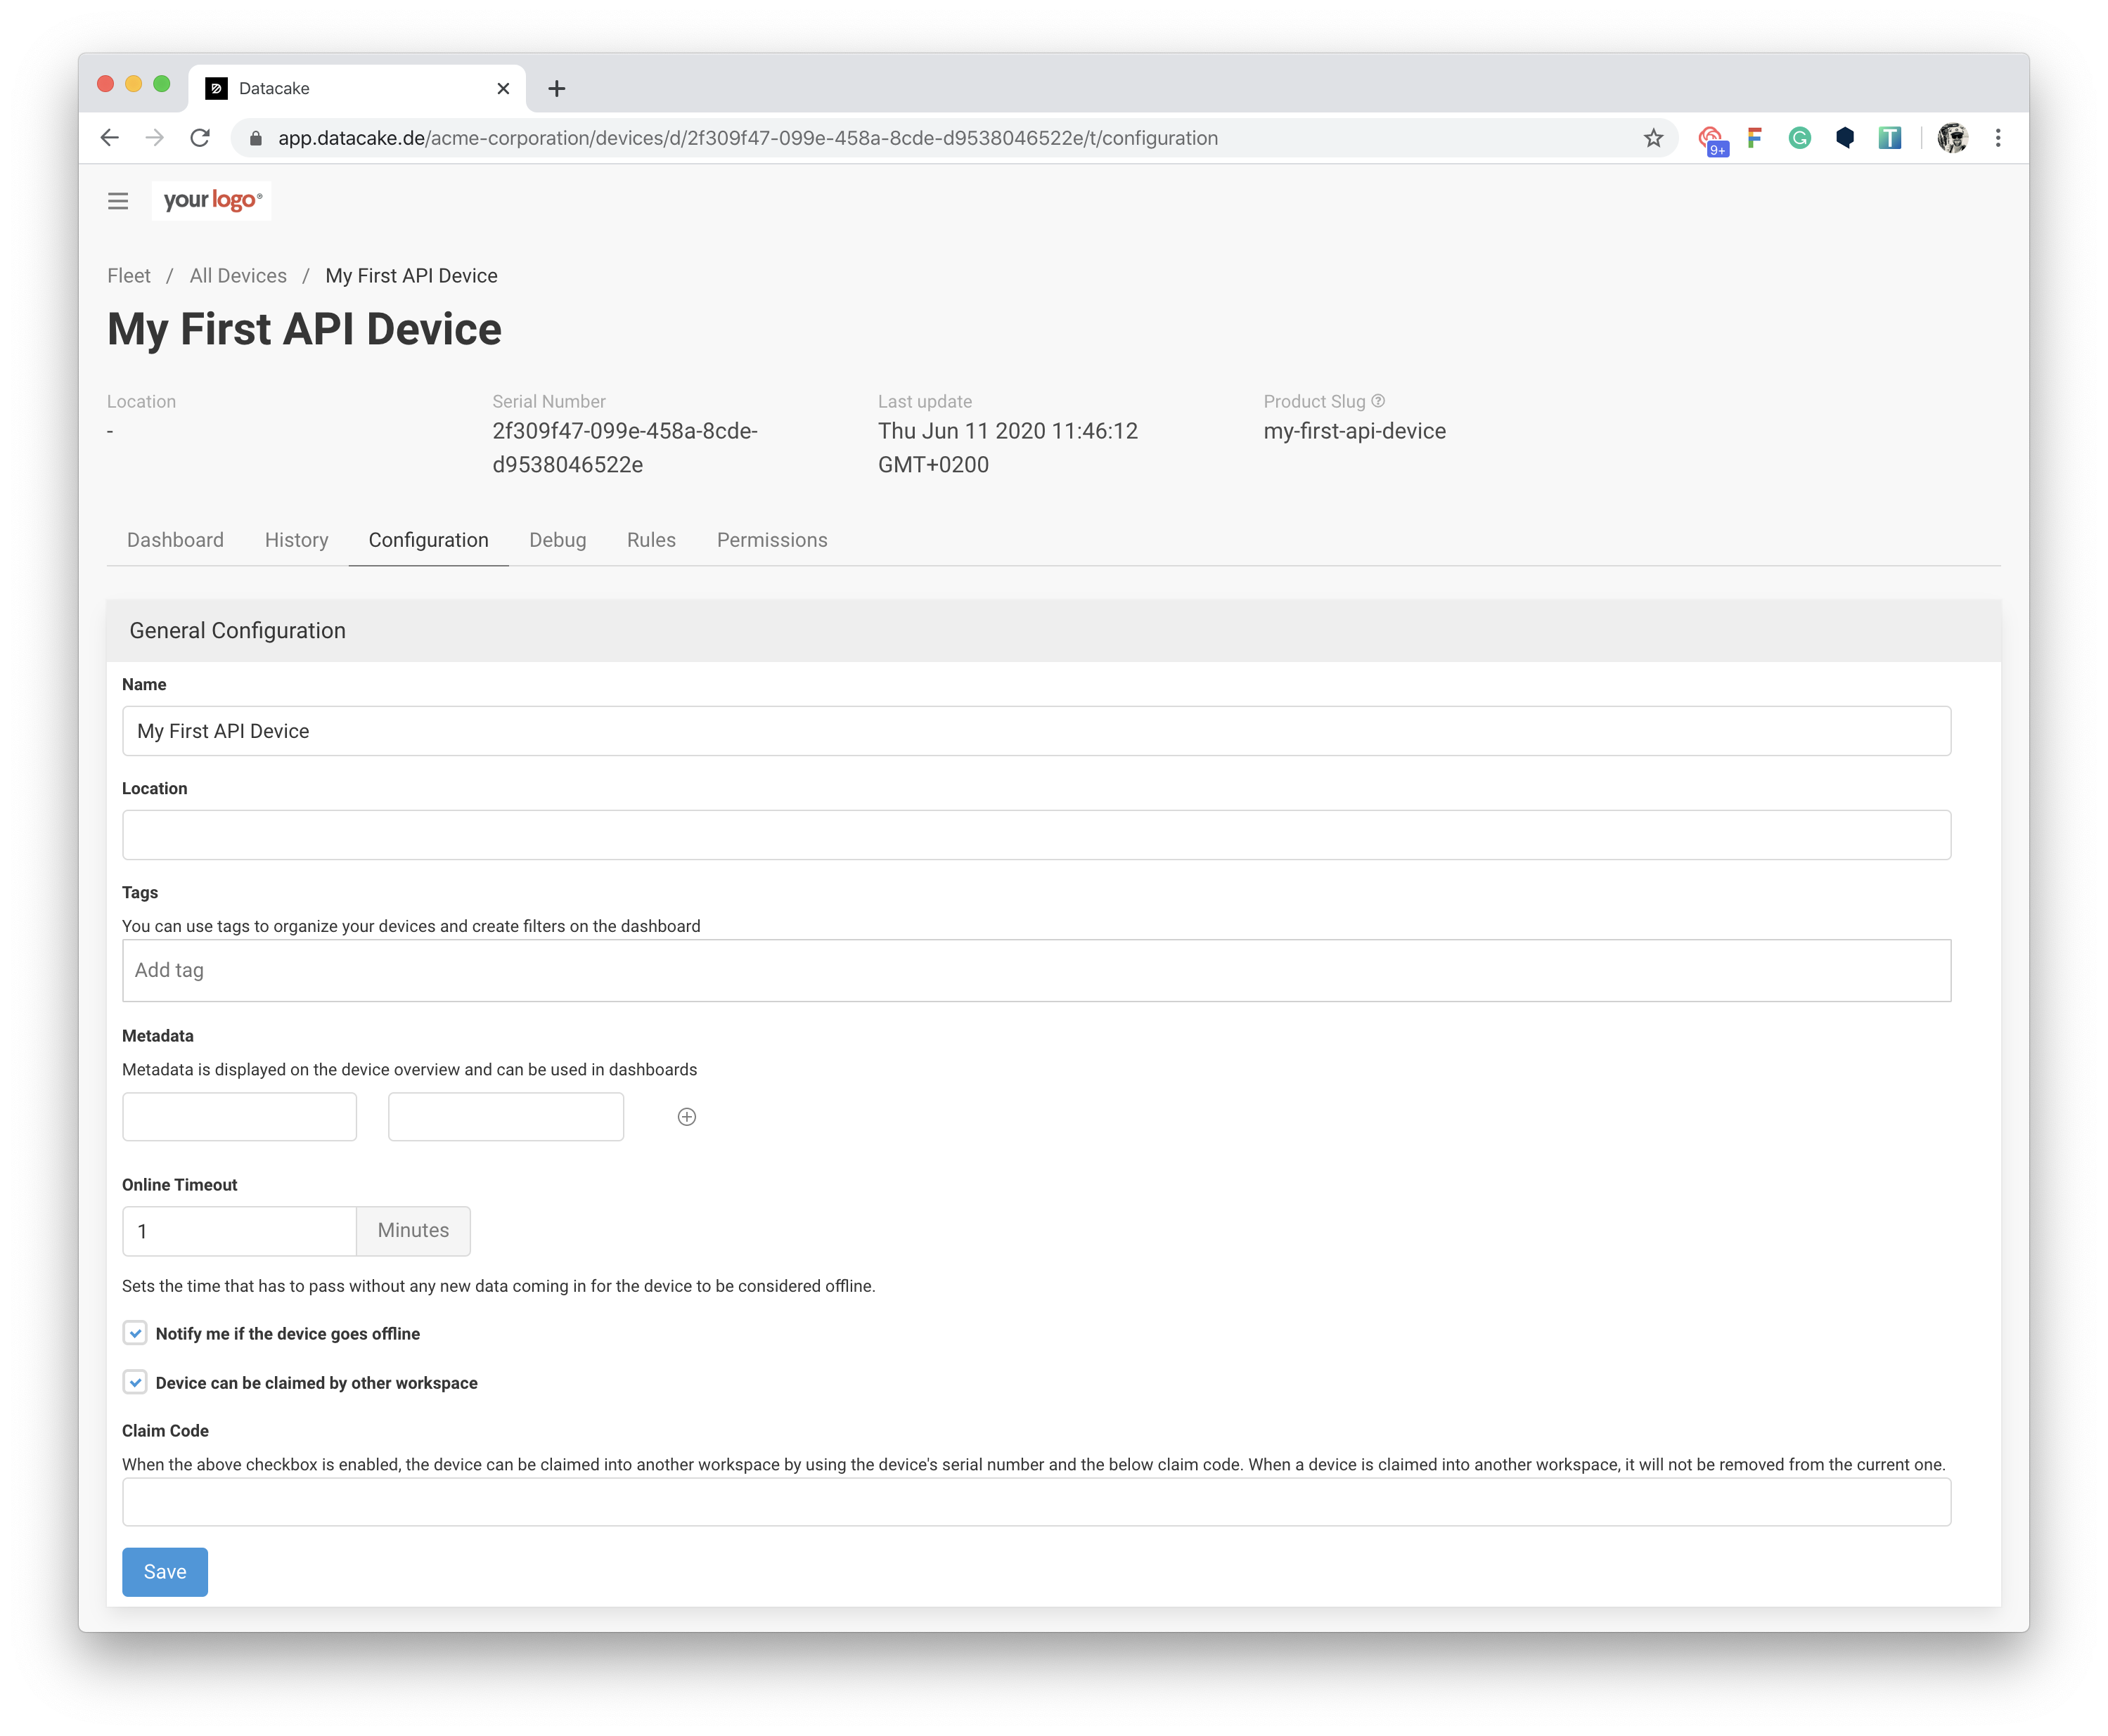Open the Chrome profile avatar
Viewport: 2108px width, 1736px height.
(1952, 138)
